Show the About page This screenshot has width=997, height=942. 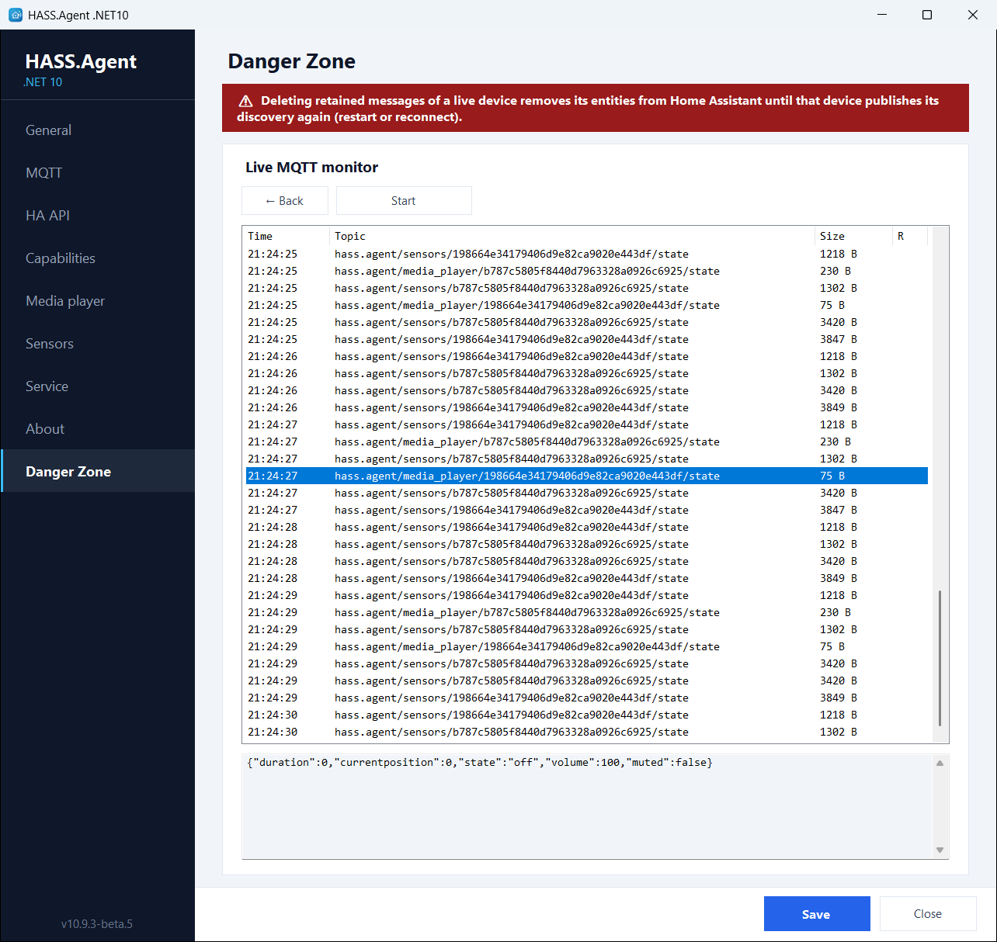[98, 429]
